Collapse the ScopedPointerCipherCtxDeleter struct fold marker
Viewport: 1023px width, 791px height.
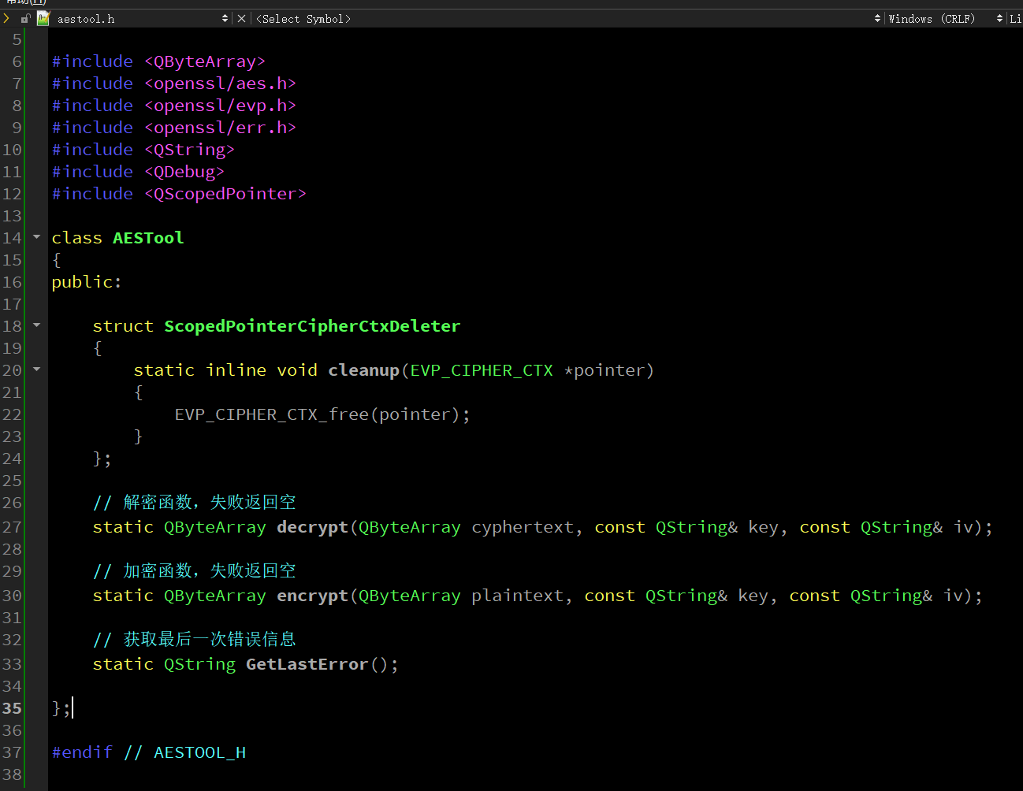[36, 325]
